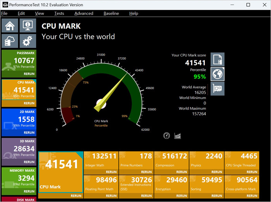271x202 pixels.
Task: Switch to the gauge chart view icon
Action: tap(166, 136)
